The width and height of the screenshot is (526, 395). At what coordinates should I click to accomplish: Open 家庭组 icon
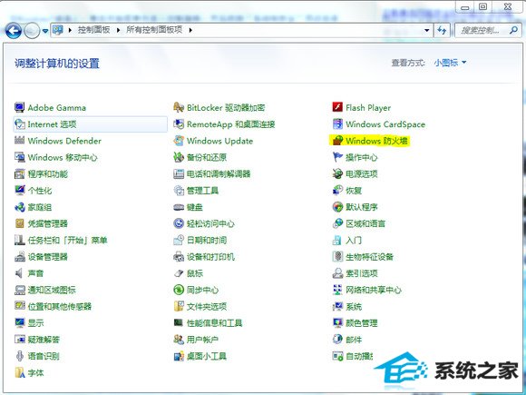pyautogui.click(x=19, y=207)
